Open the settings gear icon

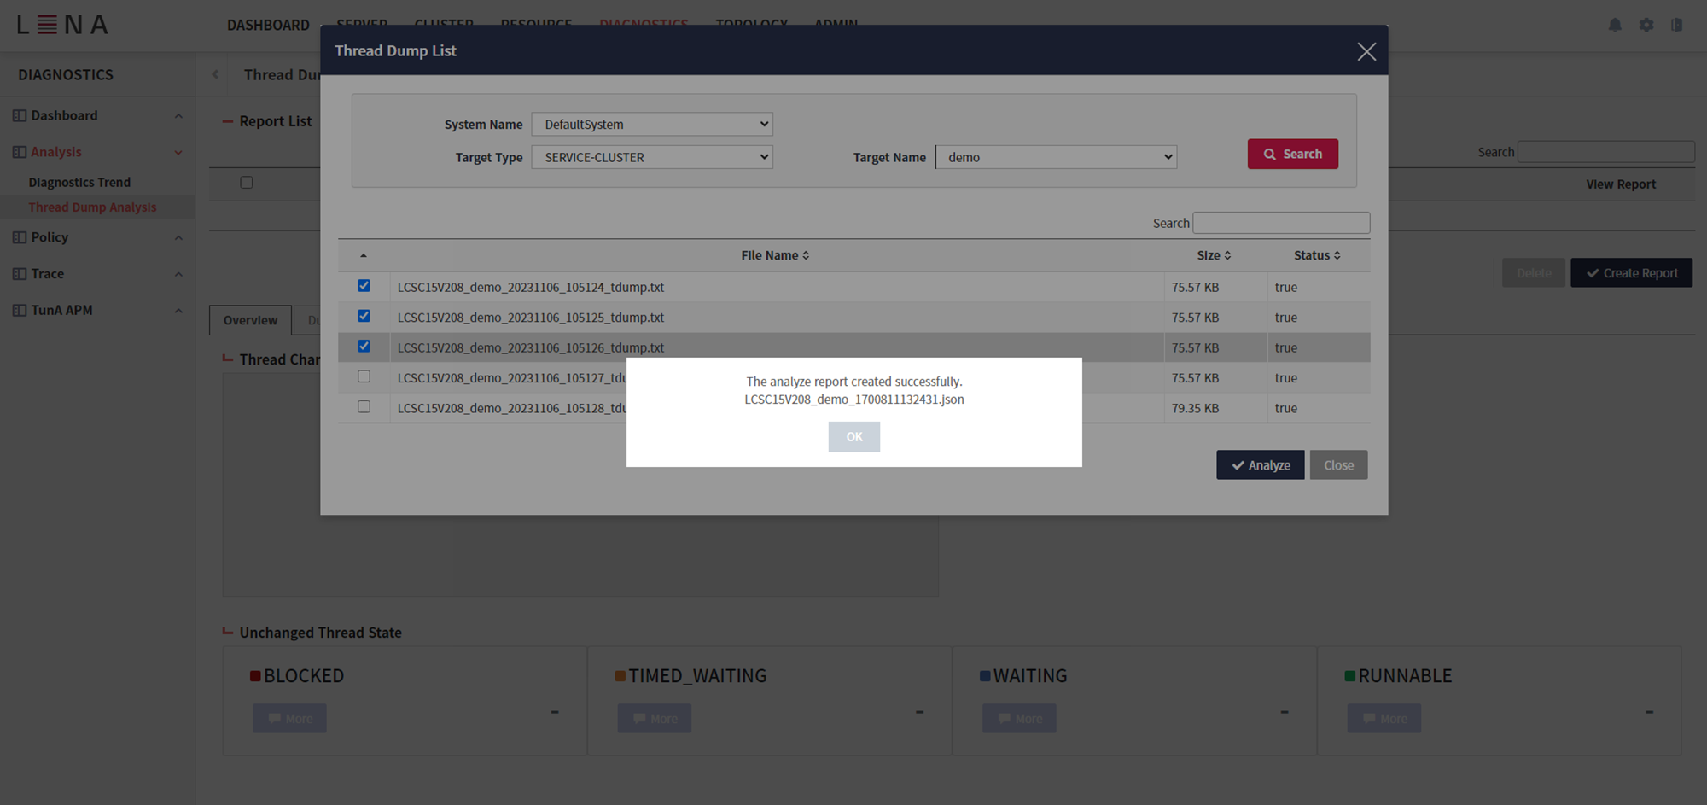point(1646,25)
